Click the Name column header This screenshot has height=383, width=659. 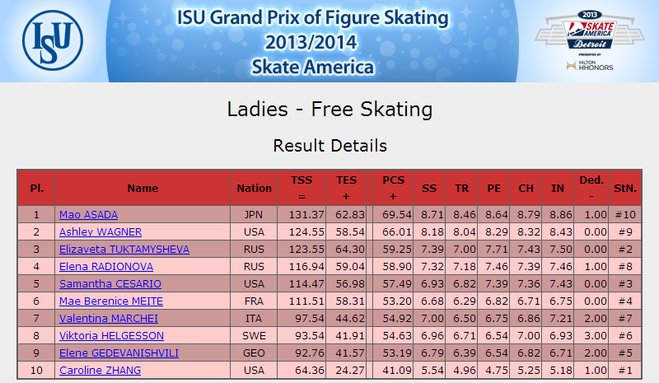143,188
